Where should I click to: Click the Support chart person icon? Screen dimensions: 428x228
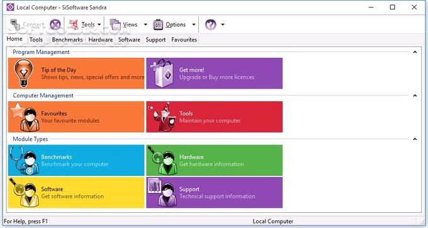[x=162, y=193]
